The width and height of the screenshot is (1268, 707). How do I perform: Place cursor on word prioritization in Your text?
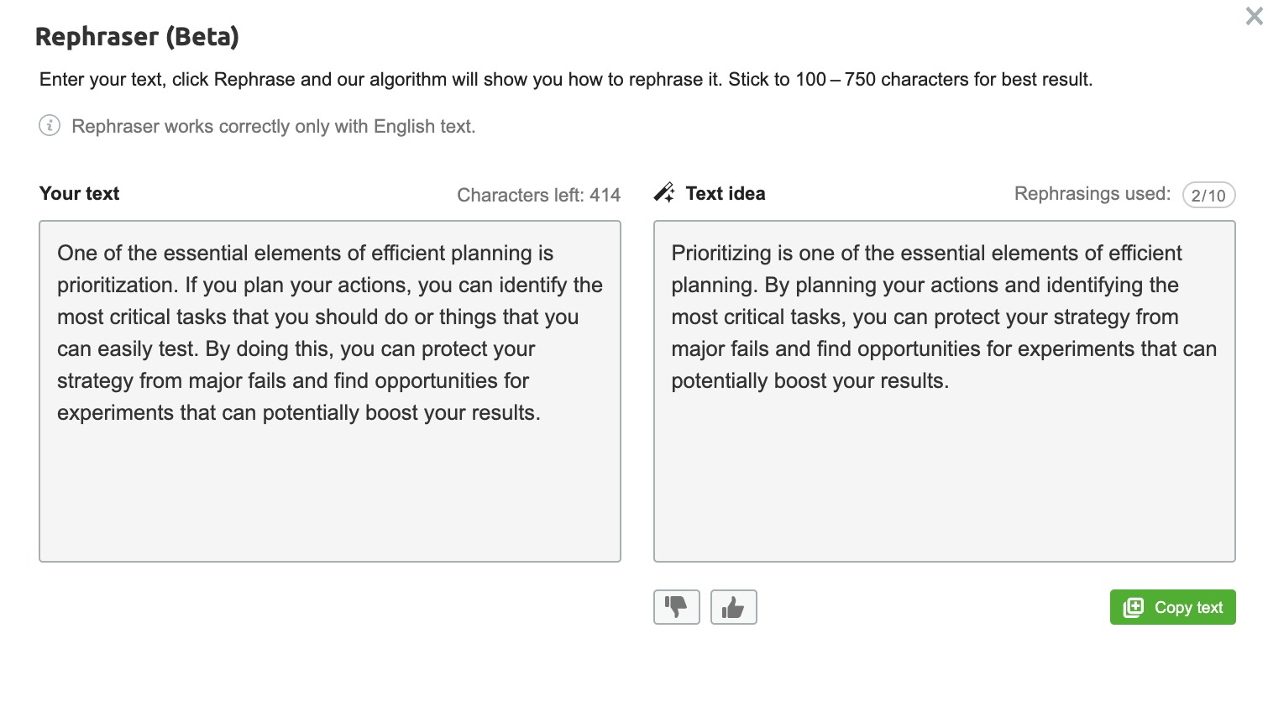[x=117, y=285]
